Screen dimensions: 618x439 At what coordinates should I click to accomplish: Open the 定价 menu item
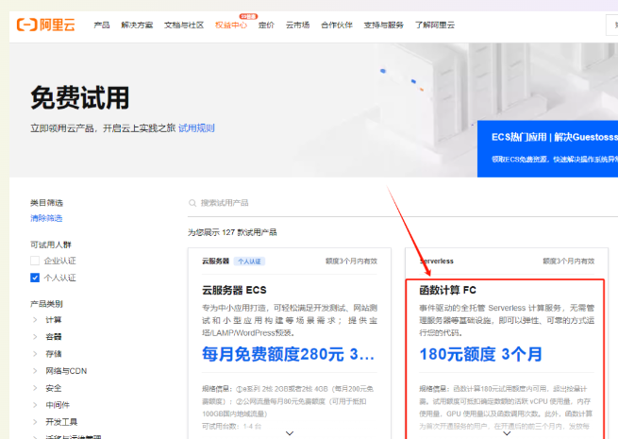click(x=266, y=25)
